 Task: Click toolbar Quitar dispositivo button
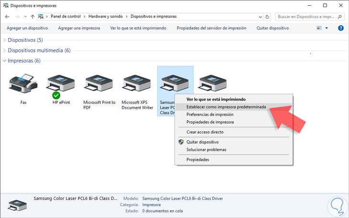pyautogui.click(x=273, y=28)
